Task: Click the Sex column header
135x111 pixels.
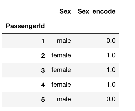Action: pos(65,11)
